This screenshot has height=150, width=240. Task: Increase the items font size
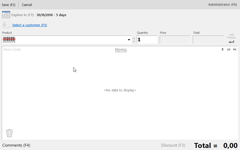click(x=229, y=49)
